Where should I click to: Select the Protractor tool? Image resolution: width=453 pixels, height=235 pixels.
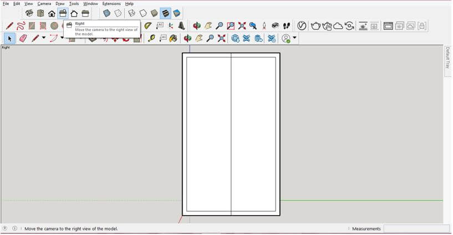[x=148, y=26]
